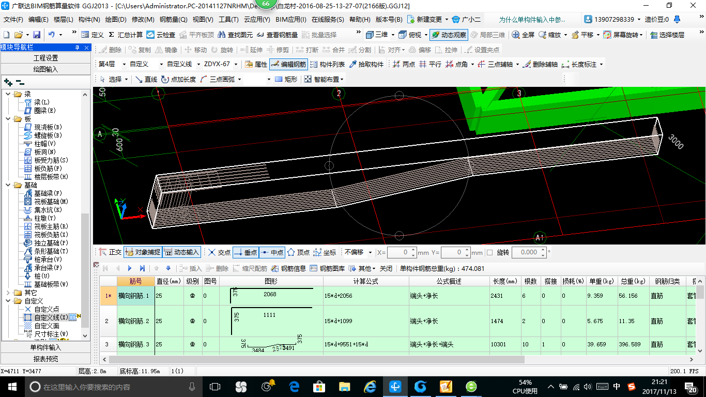Screen dimensions: 706x397
Task: Toggle 动态输入 (dynamic input)
Action: click(181, 252)
